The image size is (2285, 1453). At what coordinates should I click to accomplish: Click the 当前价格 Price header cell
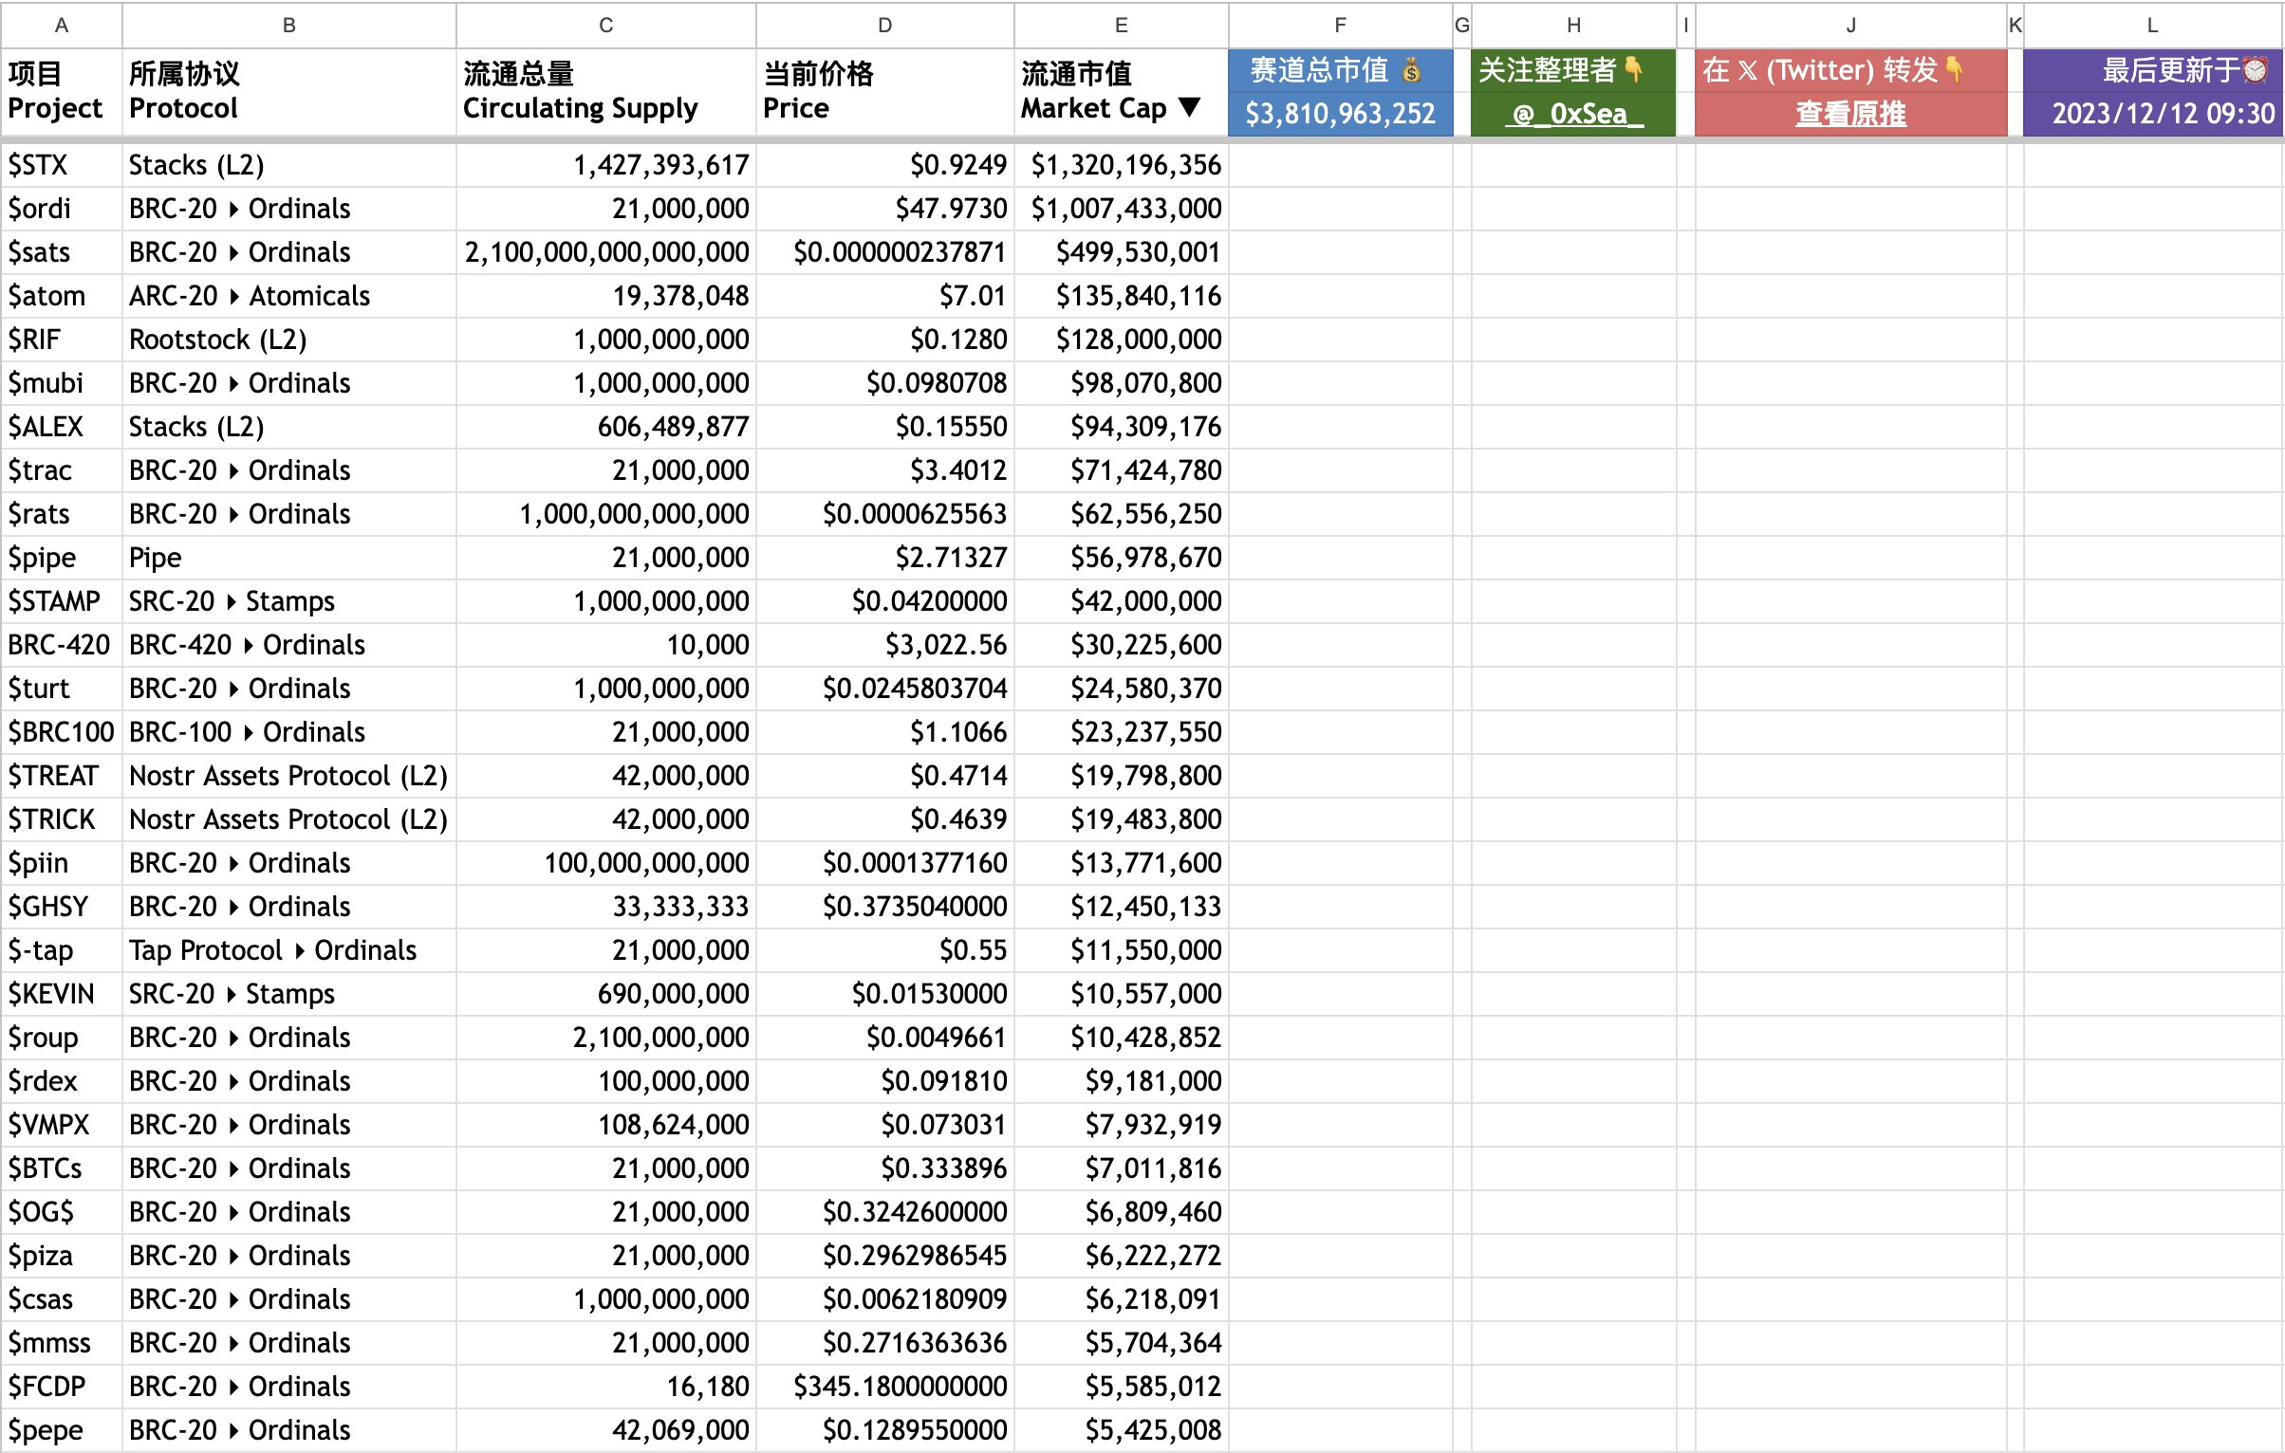(x=885, y=92)
